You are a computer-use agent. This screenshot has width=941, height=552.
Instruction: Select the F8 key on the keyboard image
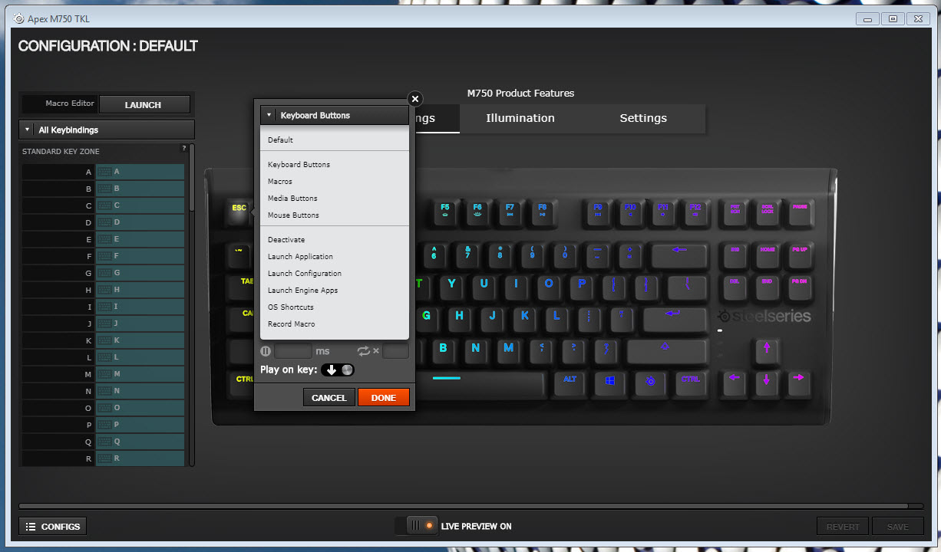click(542, 212)
